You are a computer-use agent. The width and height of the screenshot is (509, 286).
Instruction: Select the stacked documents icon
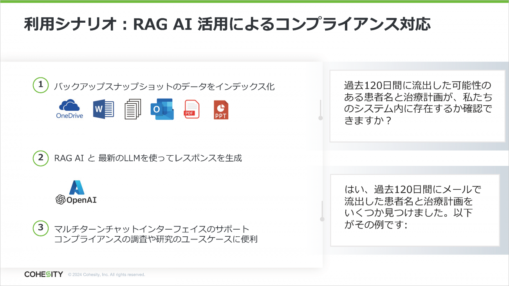point(133,109)
